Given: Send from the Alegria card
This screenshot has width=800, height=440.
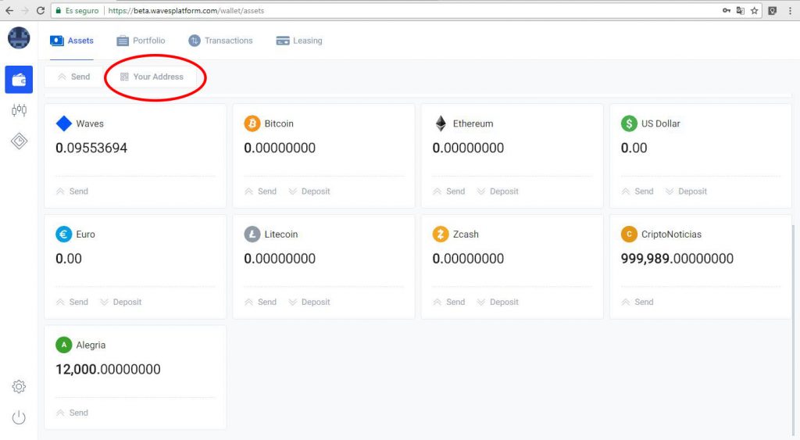Looking at the screenshot, I should [x=73, y=413].
